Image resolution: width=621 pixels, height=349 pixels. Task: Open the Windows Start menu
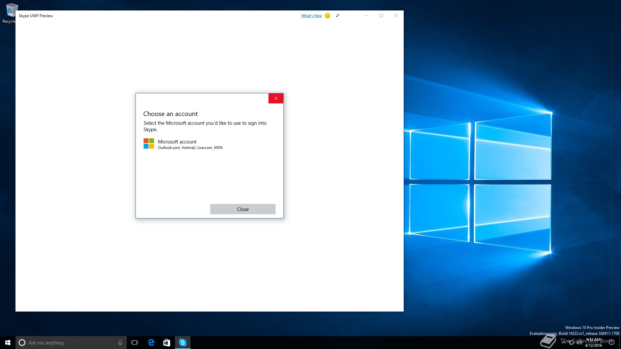click(x=8, y=343)
